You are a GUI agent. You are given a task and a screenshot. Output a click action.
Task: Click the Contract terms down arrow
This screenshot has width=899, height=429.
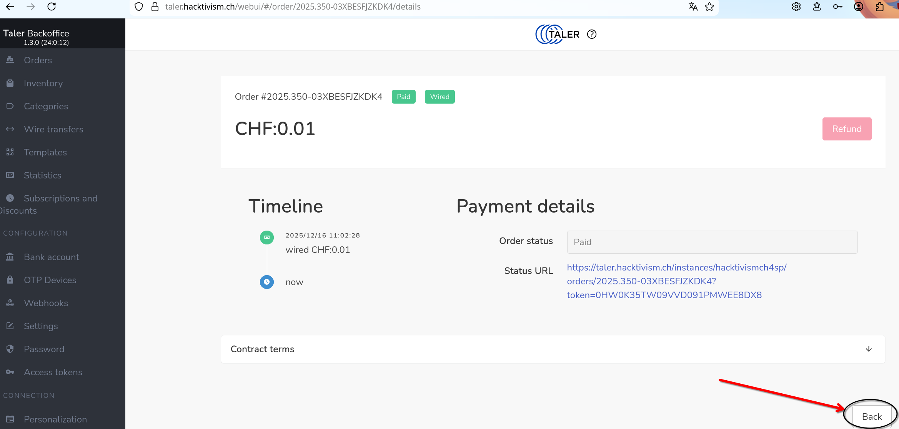869,349
